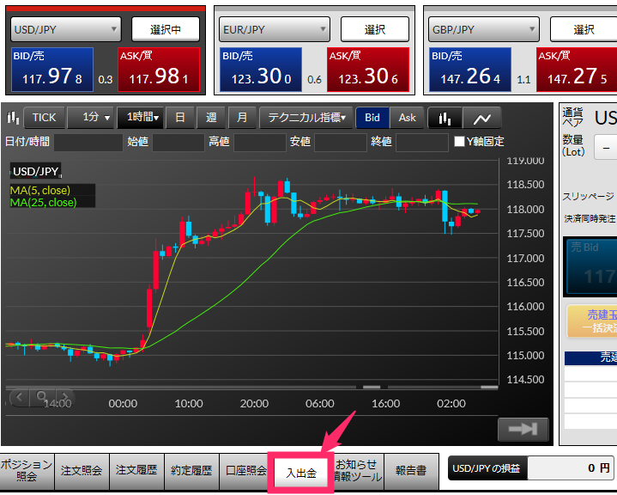Toggle chart to Ask prices
This screenshot has width=617, height=495.
click(407, 118)
